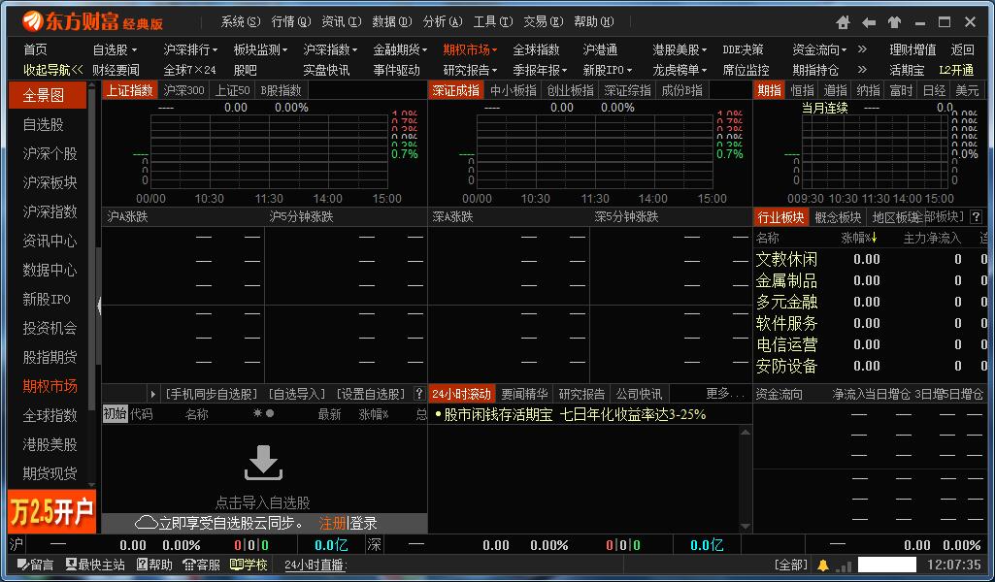Click the 返回 button

click(x=963, y=49)
